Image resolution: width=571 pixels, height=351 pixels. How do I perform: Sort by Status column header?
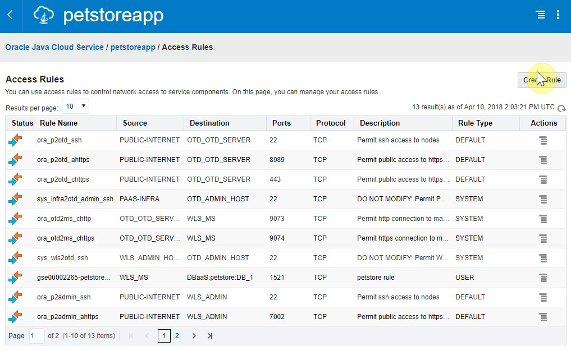(22, 123)
